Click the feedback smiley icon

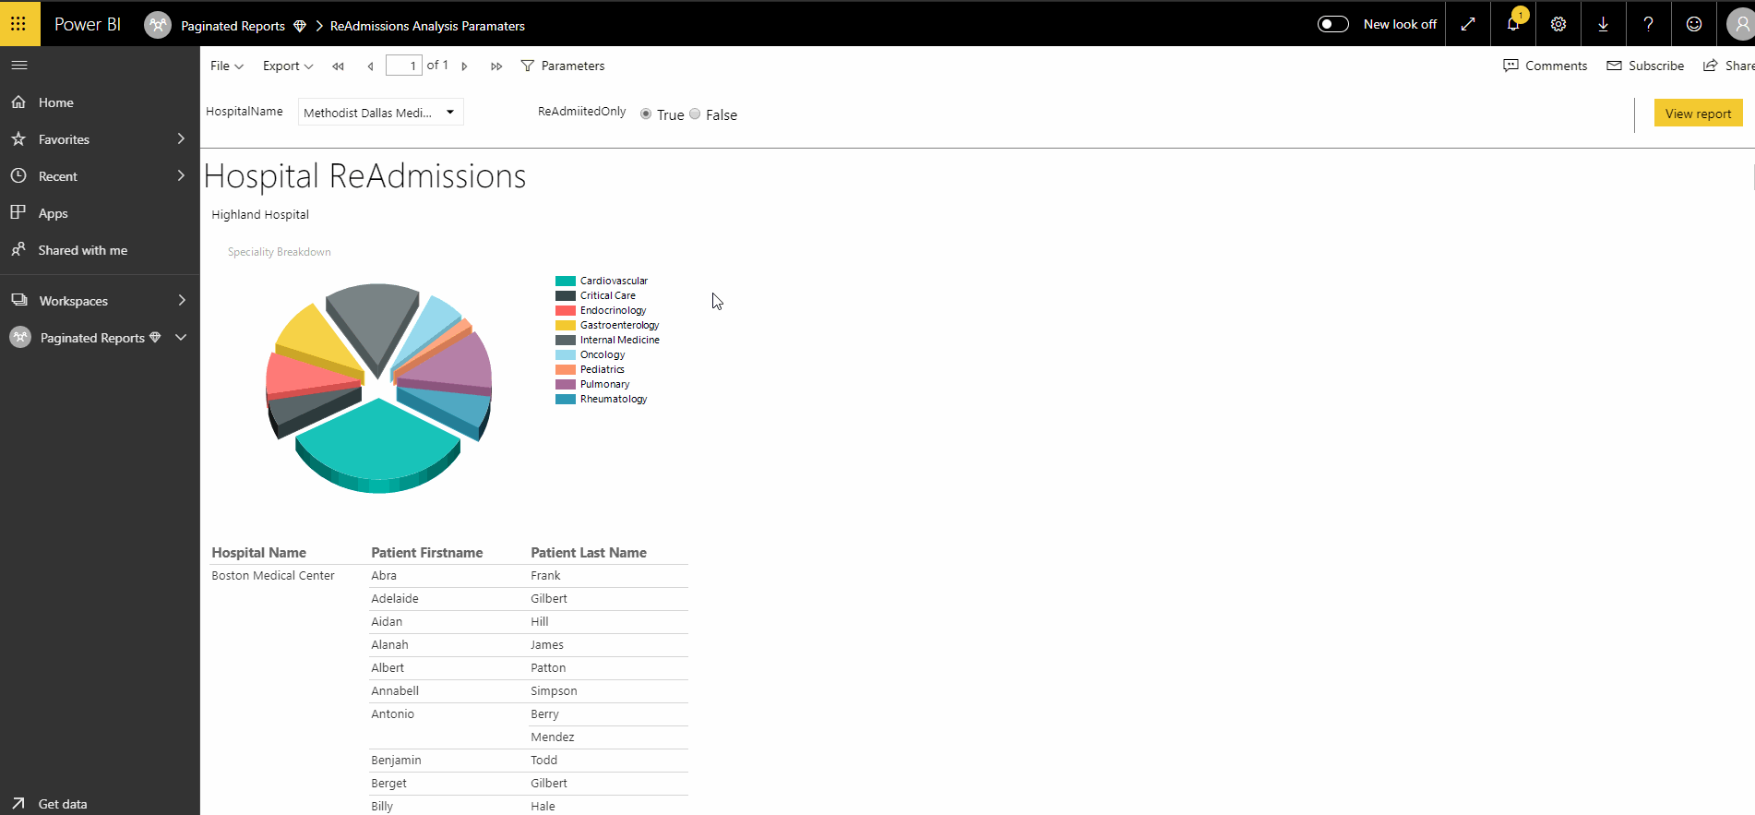coord(1694,24)
